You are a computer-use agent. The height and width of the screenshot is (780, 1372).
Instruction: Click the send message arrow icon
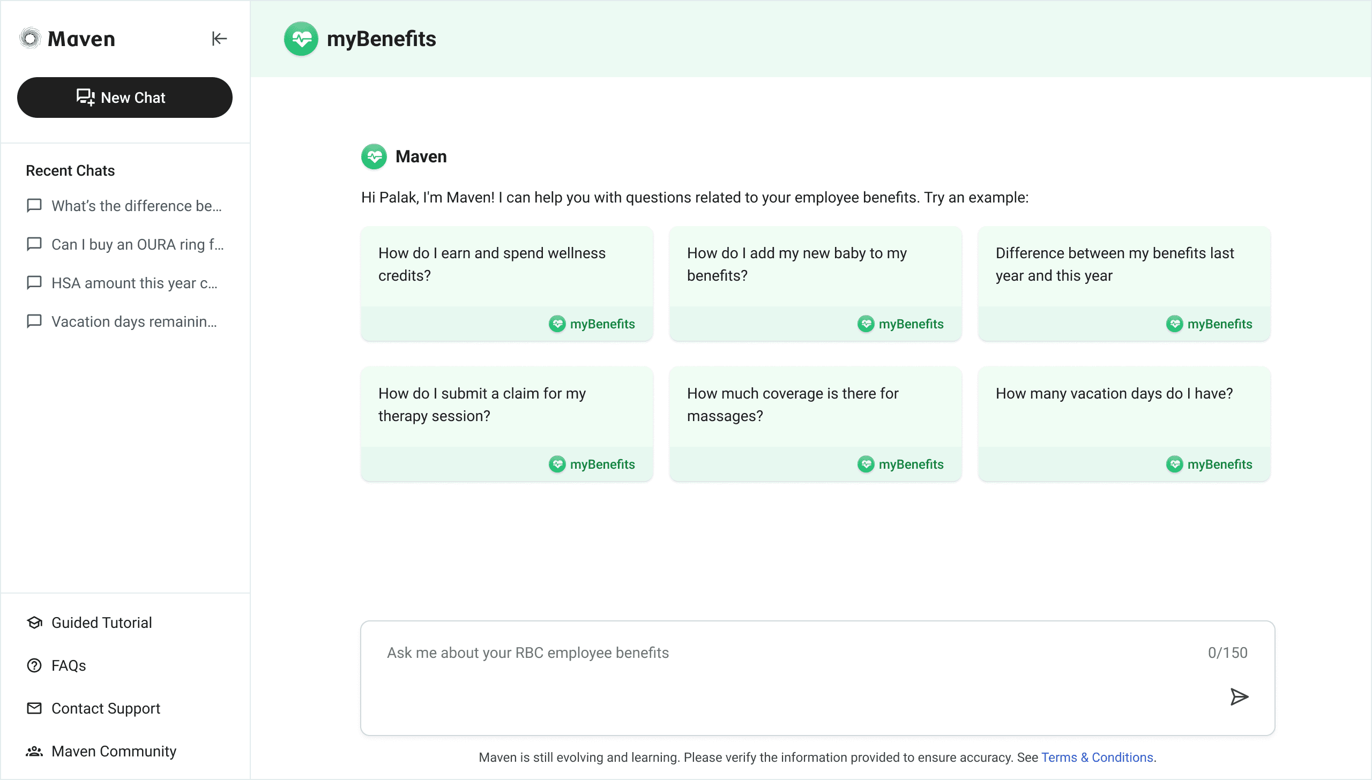pos(1239,696)
